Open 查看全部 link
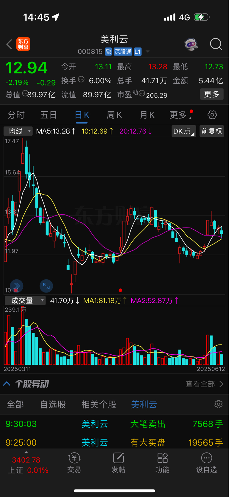Screen dimensions: 229x497 [x=204, y=384]
